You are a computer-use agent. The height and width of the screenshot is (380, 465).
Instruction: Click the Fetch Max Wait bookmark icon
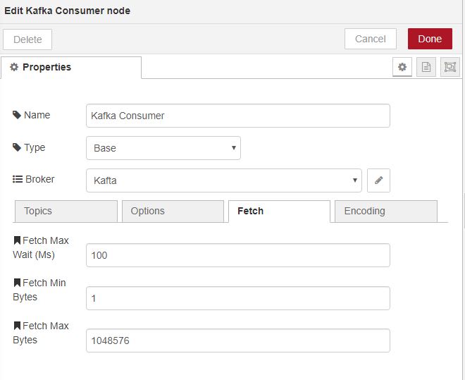tap(17, 240)
